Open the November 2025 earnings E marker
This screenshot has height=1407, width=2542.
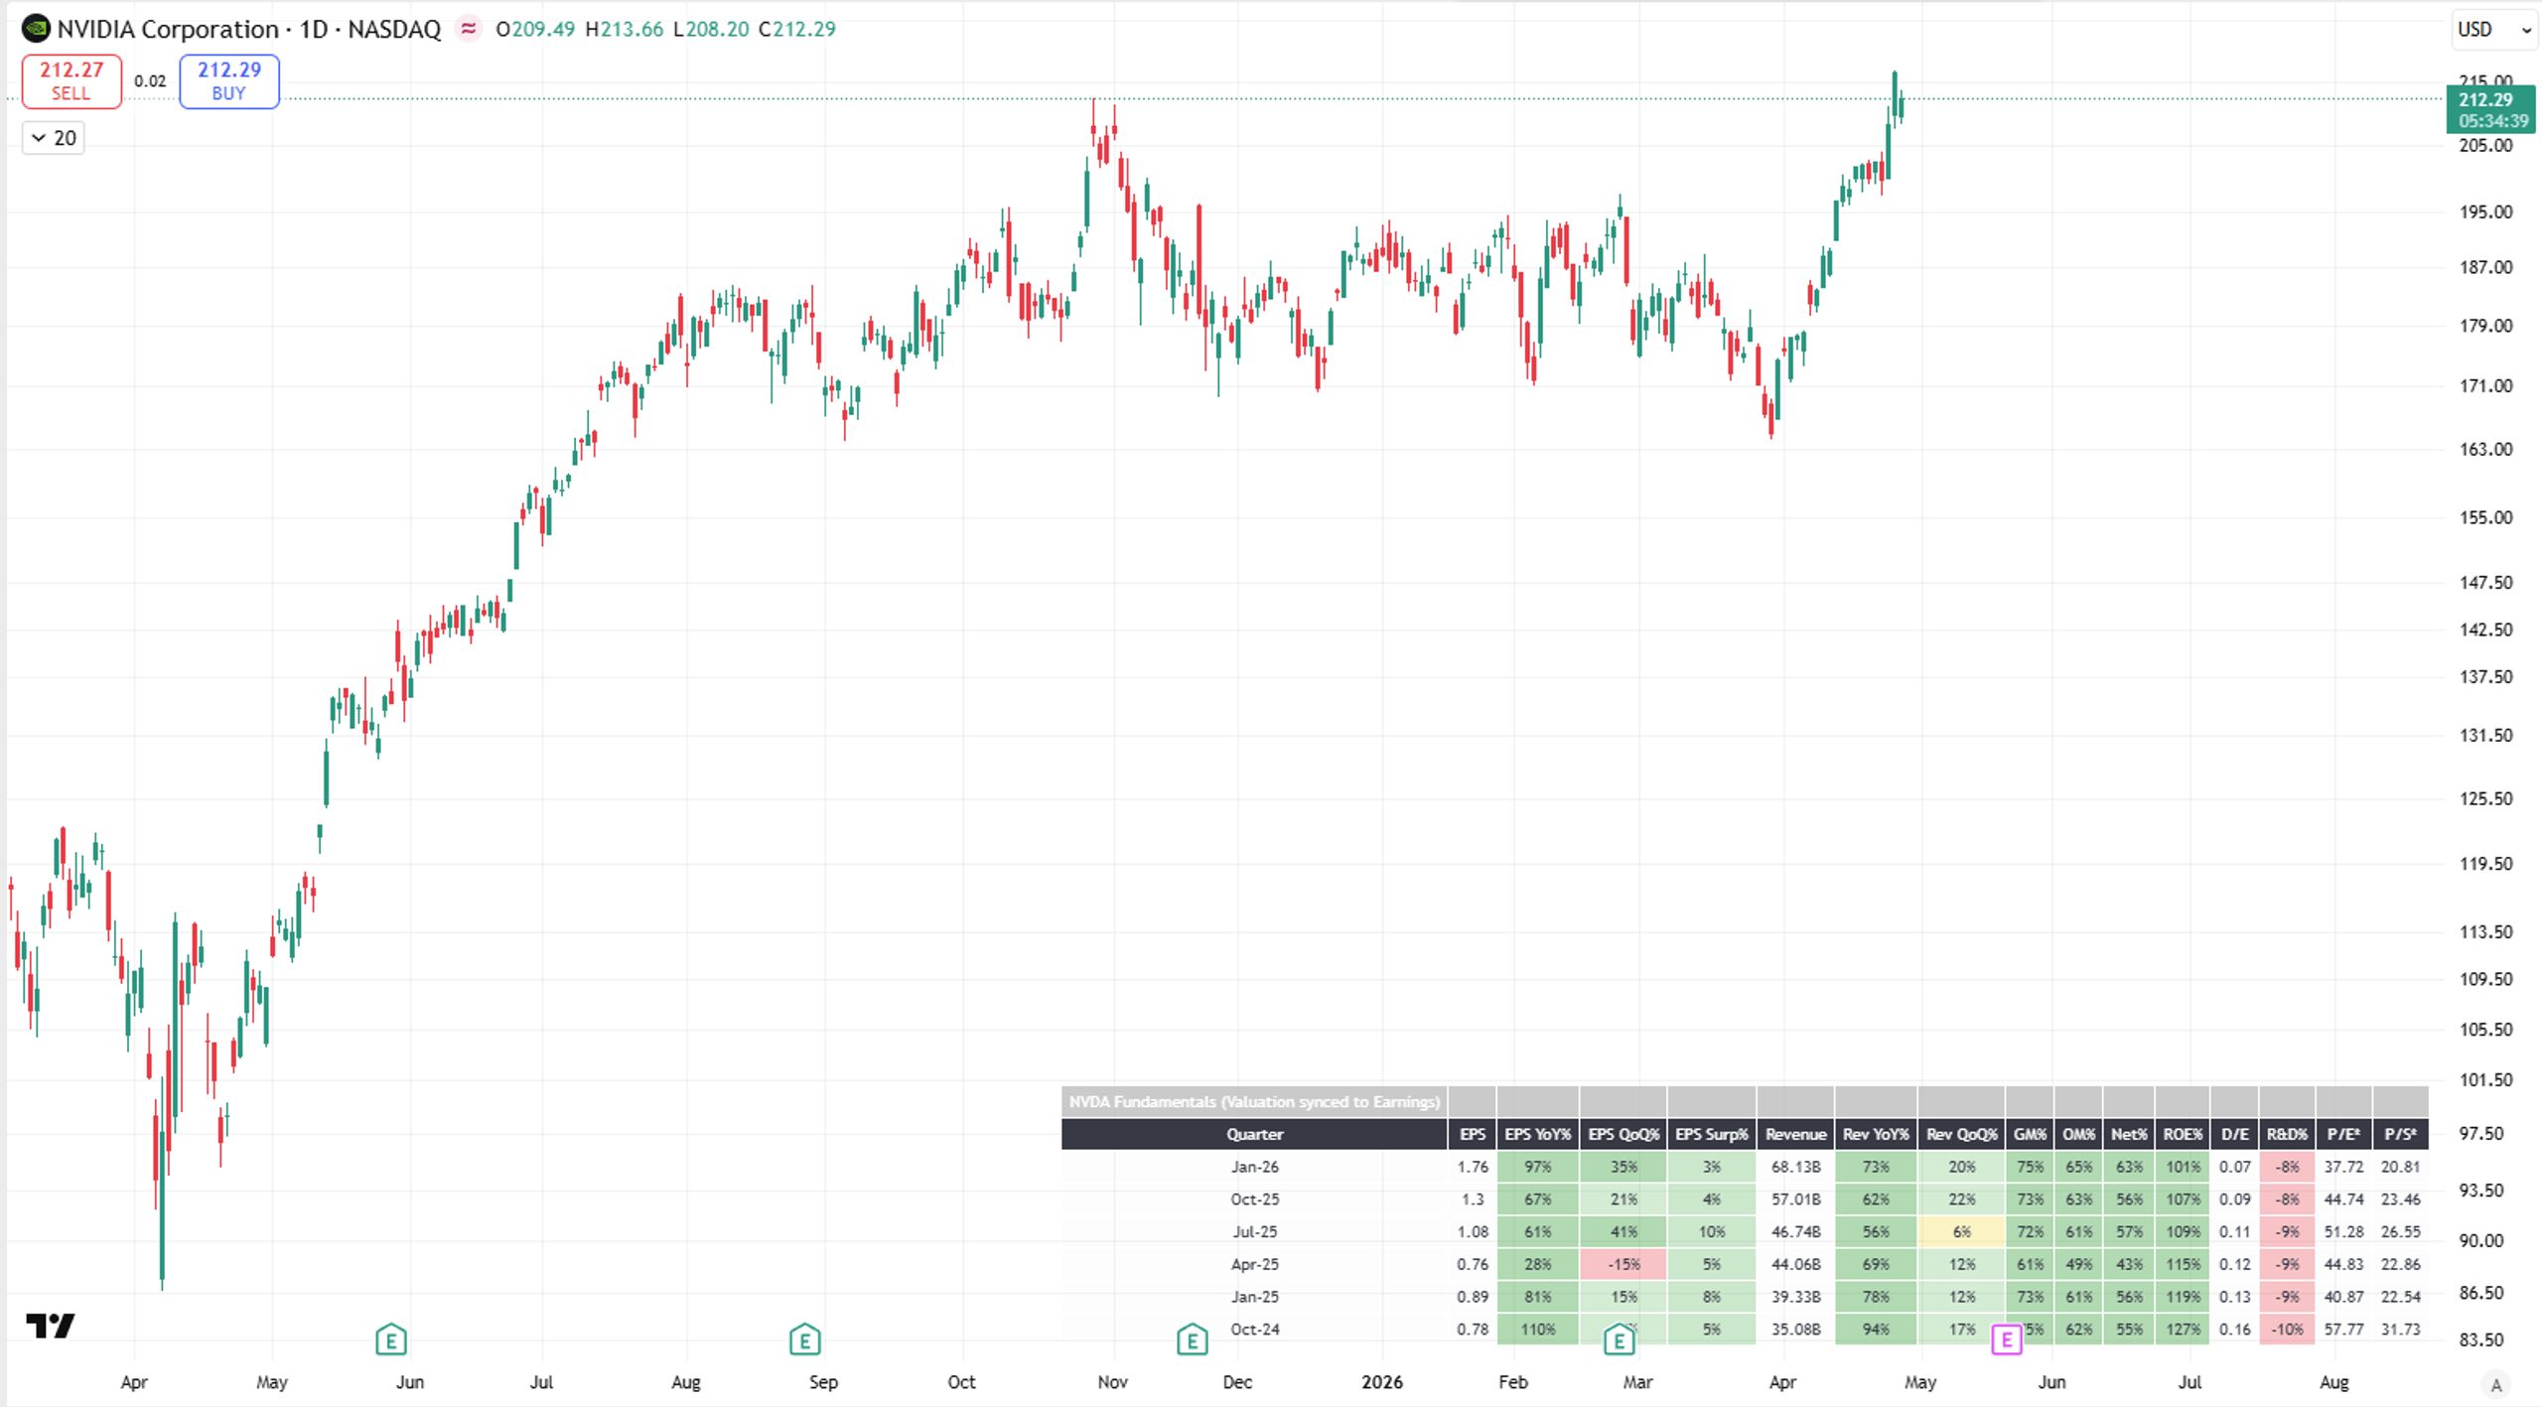click(x=1192, y=1339)
